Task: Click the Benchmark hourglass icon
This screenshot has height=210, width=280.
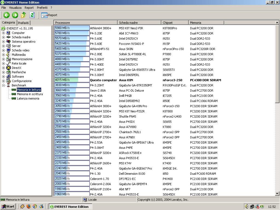Action: coord(8,85)
